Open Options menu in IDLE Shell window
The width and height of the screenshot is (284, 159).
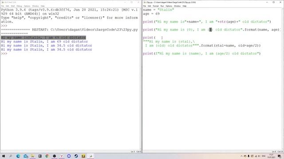[x=27, y=6]
